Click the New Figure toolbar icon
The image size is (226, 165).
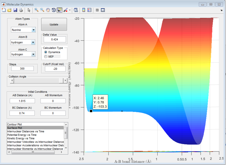[x=4, y=10]
